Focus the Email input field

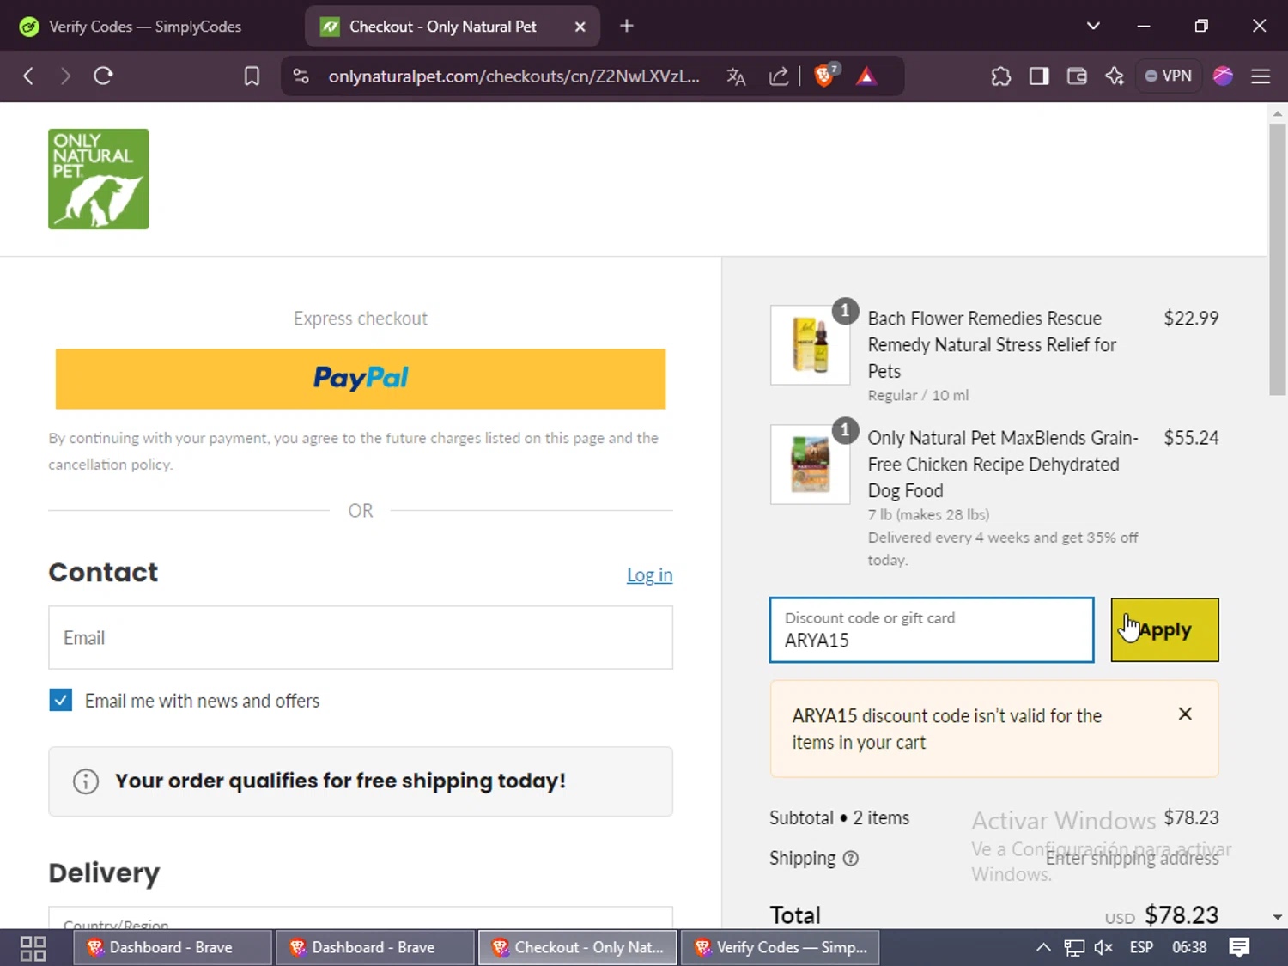[361, 638]
